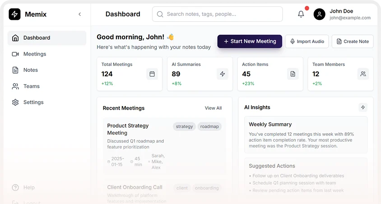Focus the search notes, tags, people field
The image size is (381, 204).
point(217,14)
